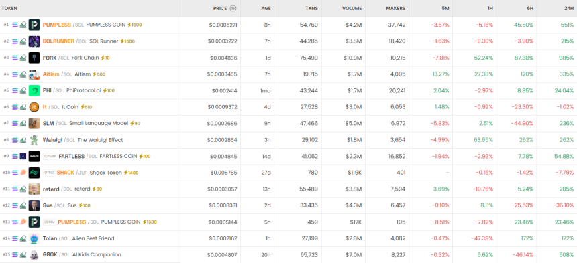This screenshot has height=263, width=577.
Task: Sort table by 1H change header
Action: 490,9
